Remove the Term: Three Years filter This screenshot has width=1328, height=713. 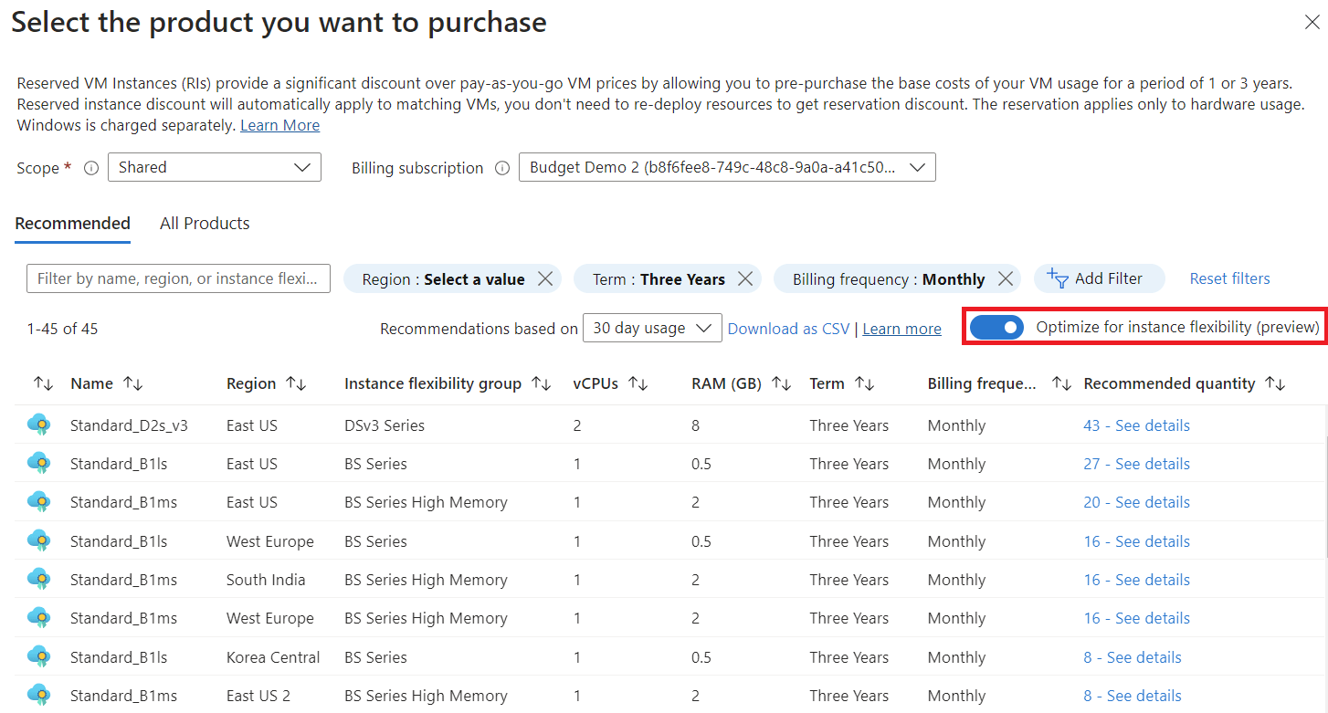(746, 278)
